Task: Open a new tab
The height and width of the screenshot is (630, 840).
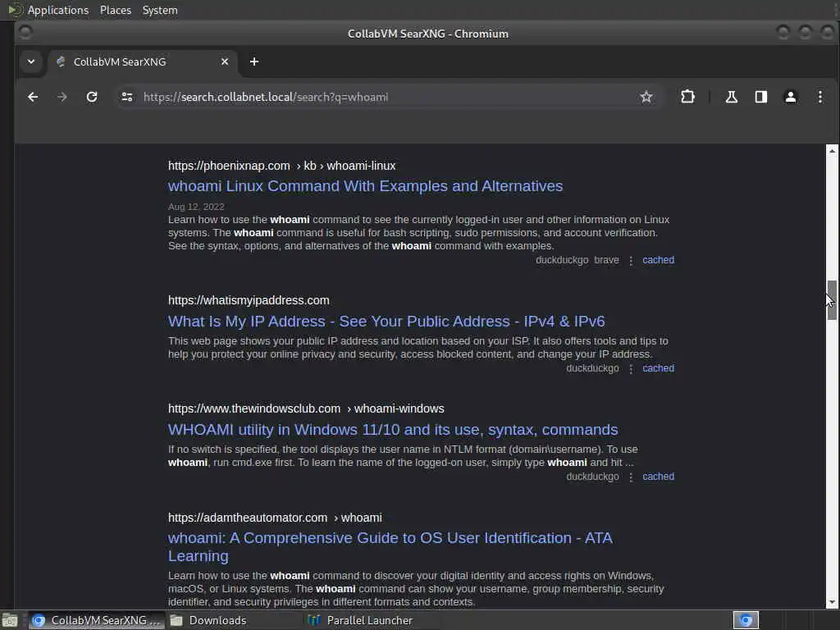Action: tap(254, 62)
